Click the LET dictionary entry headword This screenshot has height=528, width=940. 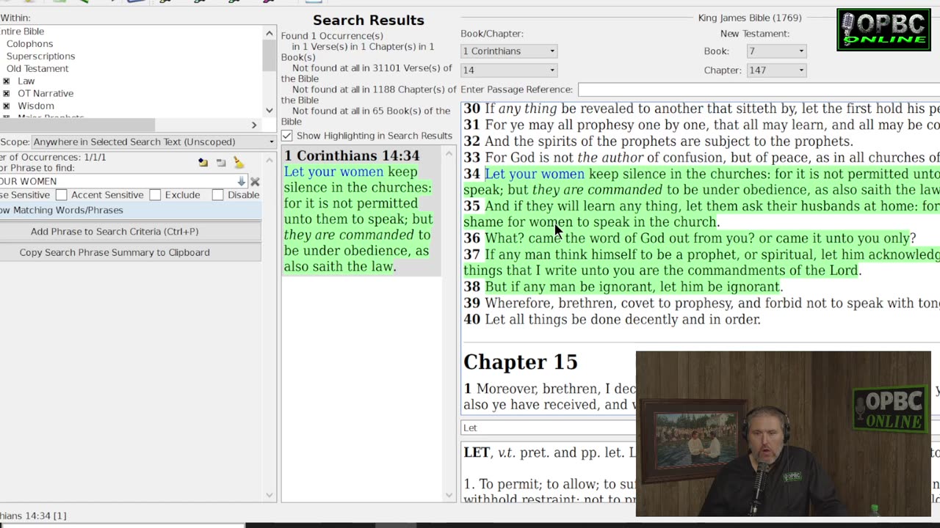click(477, 452)
